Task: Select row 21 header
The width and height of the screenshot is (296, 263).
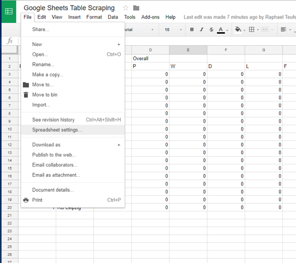Action: point(10,216)
